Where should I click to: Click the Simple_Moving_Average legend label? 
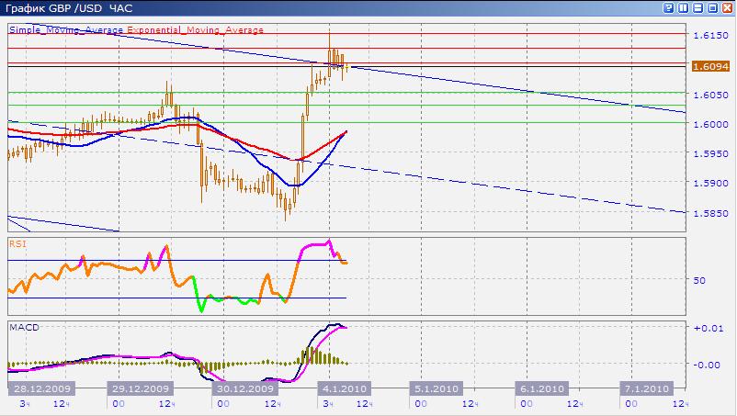pos(67,29)
